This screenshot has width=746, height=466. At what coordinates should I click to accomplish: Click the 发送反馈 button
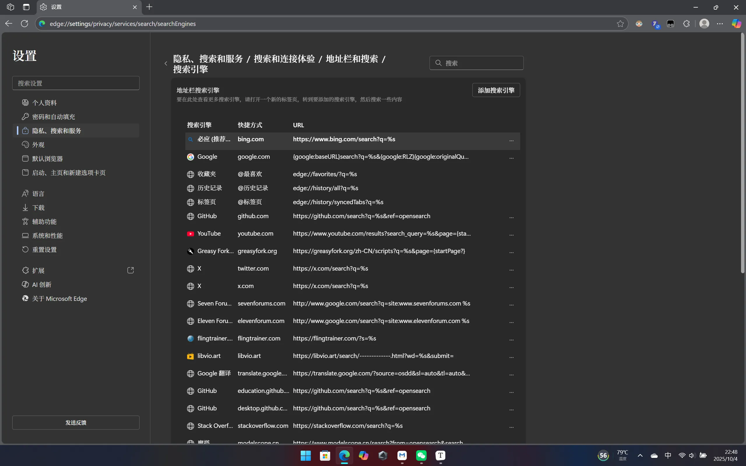[75, 423]
